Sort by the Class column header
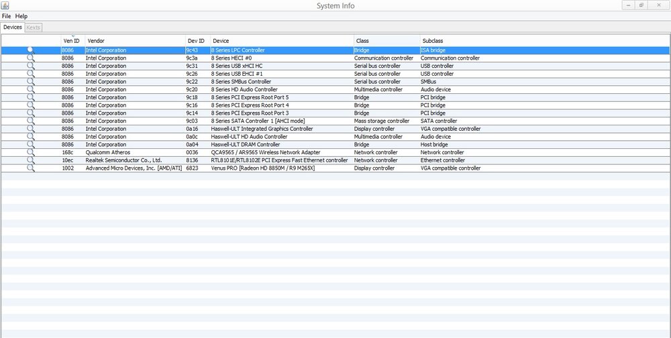 click(x=386, y=41)
